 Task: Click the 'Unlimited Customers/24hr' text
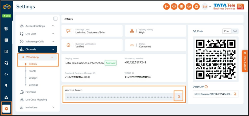(x=90, y=33)
